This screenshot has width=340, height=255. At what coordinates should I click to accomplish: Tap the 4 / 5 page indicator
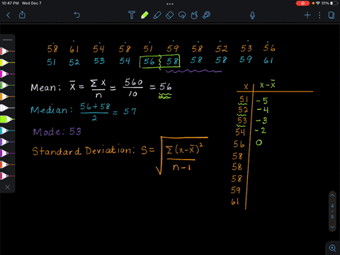pyautogui.click(x=332, y=211)
